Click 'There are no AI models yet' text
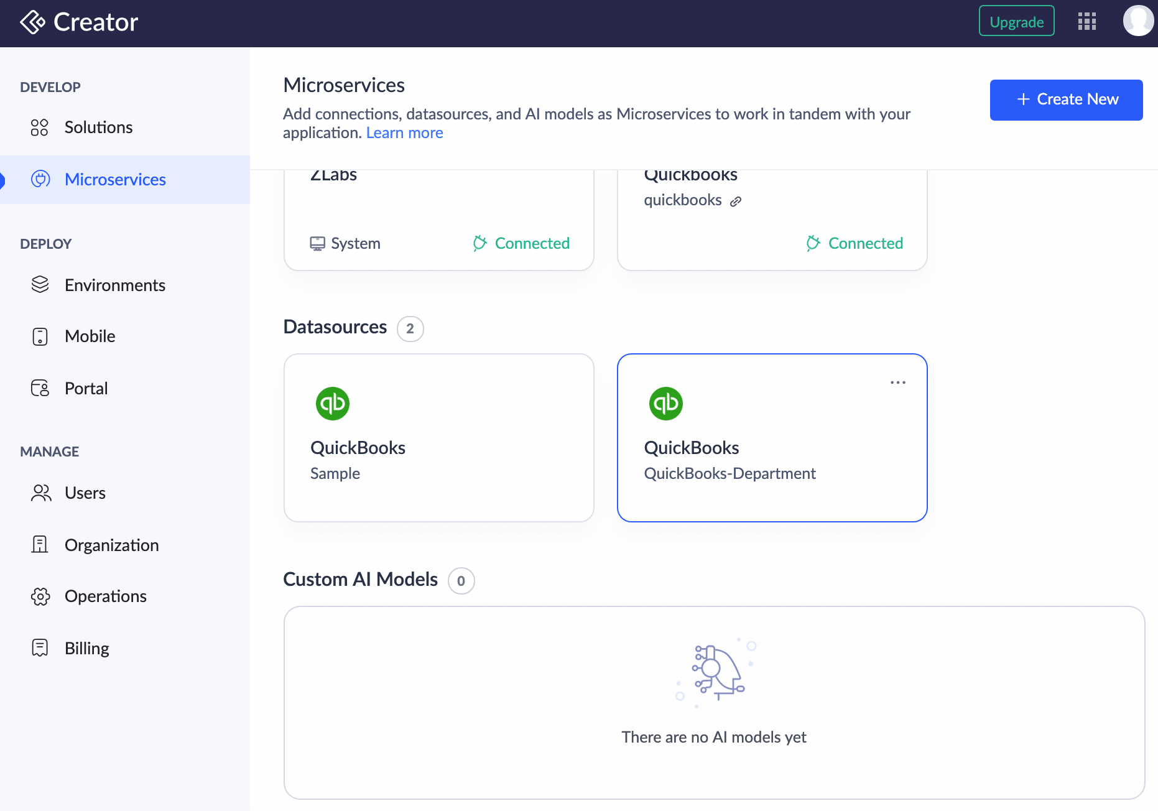Image resolution: width=1158 pixels, height=811 pixels. point(714,737)
